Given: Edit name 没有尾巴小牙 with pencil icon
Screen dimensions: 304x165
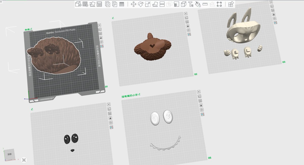Looking at the screenshot, I should click(139, 94).
